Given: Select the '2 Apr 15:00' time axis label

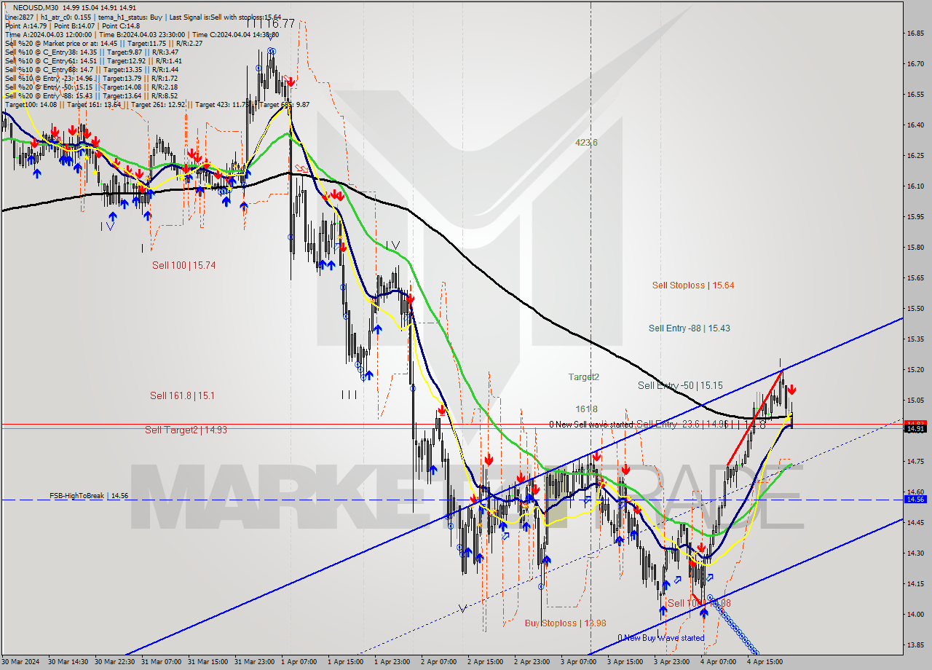Looking at the screenshot, I should pyautogui.click(x=486, y=662).
